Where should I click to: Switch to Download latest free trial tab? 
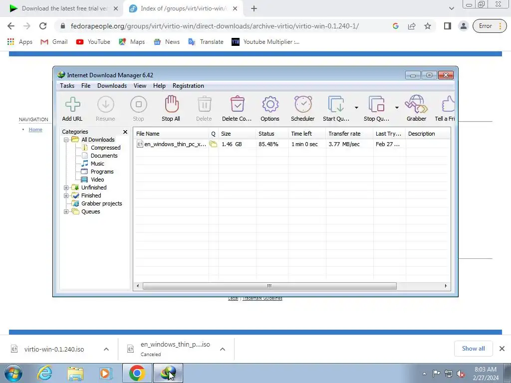click(x=62, y=8)
